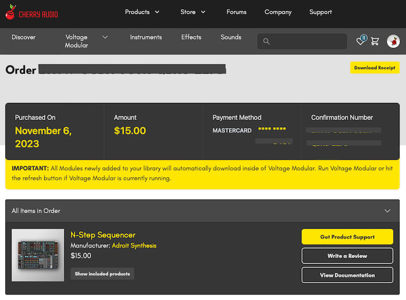The height and width of the screenshot is (300, 406).
Task: Open the Voltage Modular section
Action: point(76,41)
